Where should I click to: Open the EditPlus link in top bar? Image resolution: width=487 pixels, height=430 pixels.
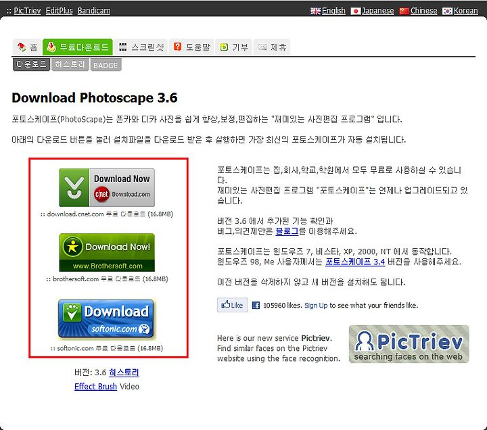[x=60, y=11]
